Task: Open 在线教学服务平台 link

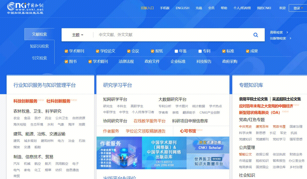Action: (x=150, y=121)
